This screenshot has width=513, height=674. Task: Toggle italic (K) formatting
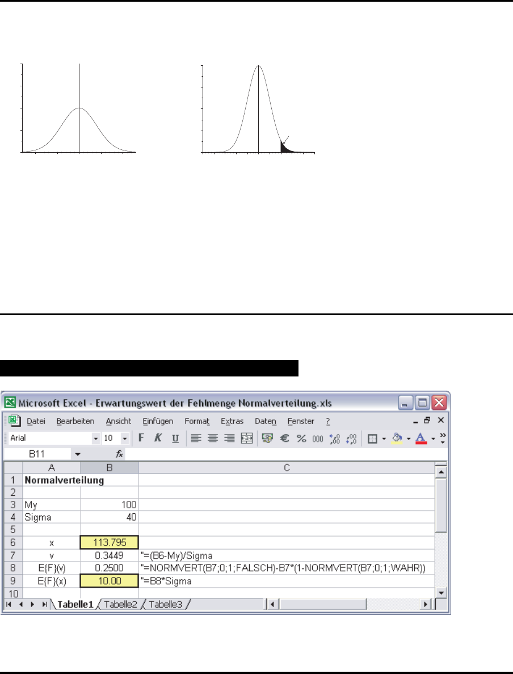click(158, 438)
